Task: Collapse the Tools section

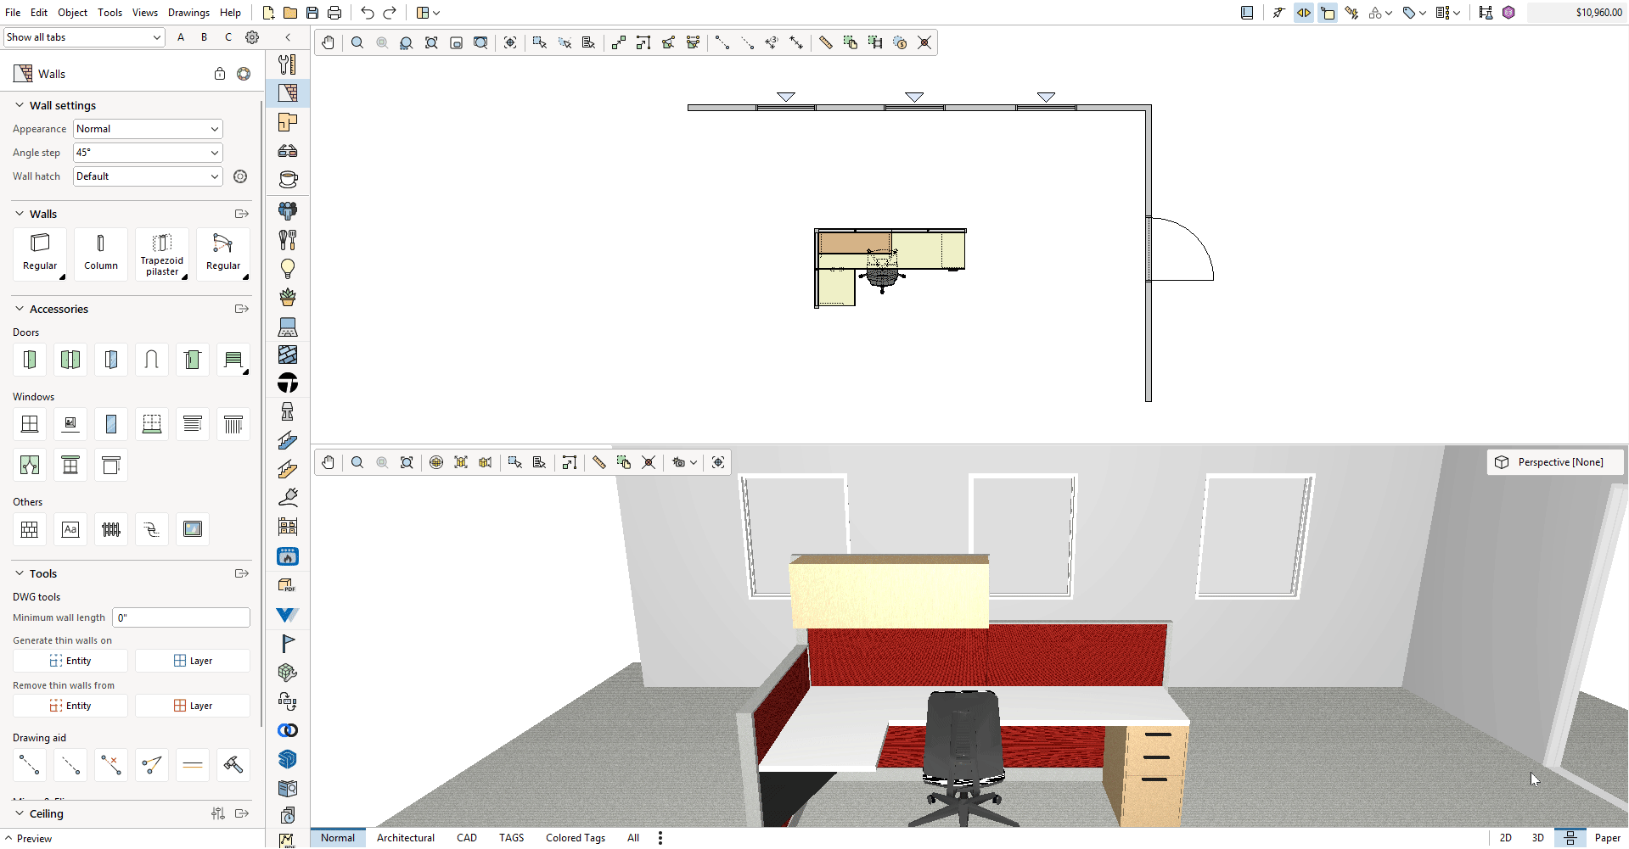Action: coord(20,573)
